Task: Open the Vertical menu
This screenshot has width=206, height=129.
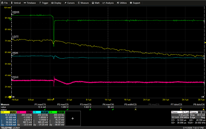Action: pos(16,3)
